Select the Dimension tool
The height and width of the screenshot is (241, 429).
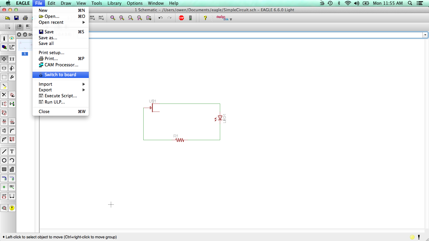[x=12, y=196]
